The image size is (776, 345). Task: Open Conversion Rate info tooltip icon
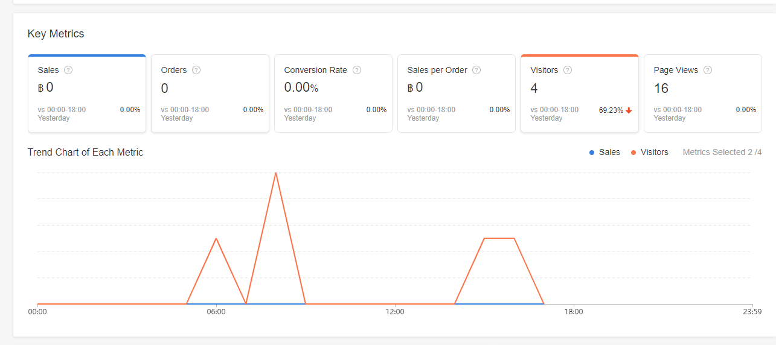pyautogui.click(x=357, y=70)
